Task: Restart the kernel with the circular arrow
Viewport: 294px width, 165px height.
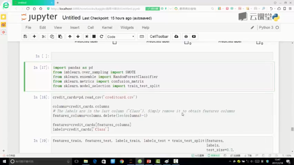Action: (x=101, y=36)
